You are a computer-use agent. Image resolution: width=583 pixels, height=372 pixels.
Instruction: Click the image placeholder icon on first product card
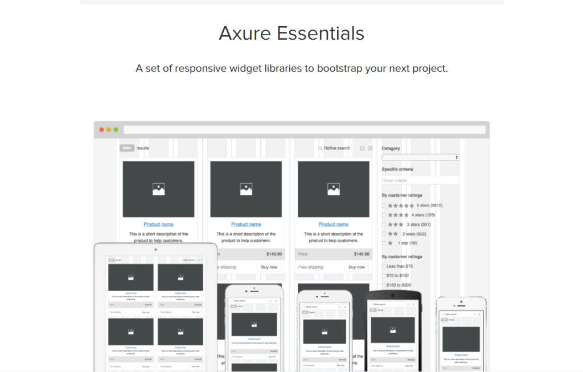click(x=158, y=188)
